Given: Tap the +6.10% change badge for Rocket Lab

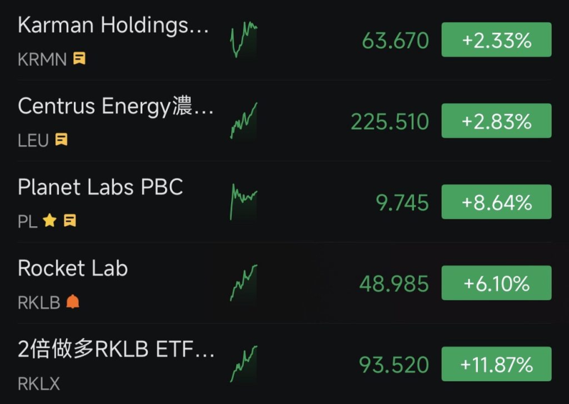Looking at the screenshot, I should pos(496,284).
